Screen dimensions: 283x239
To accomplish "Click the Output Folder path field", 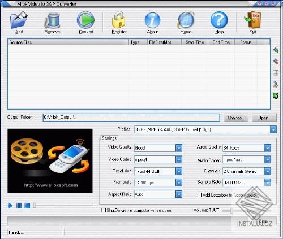I will click(131, 118).
